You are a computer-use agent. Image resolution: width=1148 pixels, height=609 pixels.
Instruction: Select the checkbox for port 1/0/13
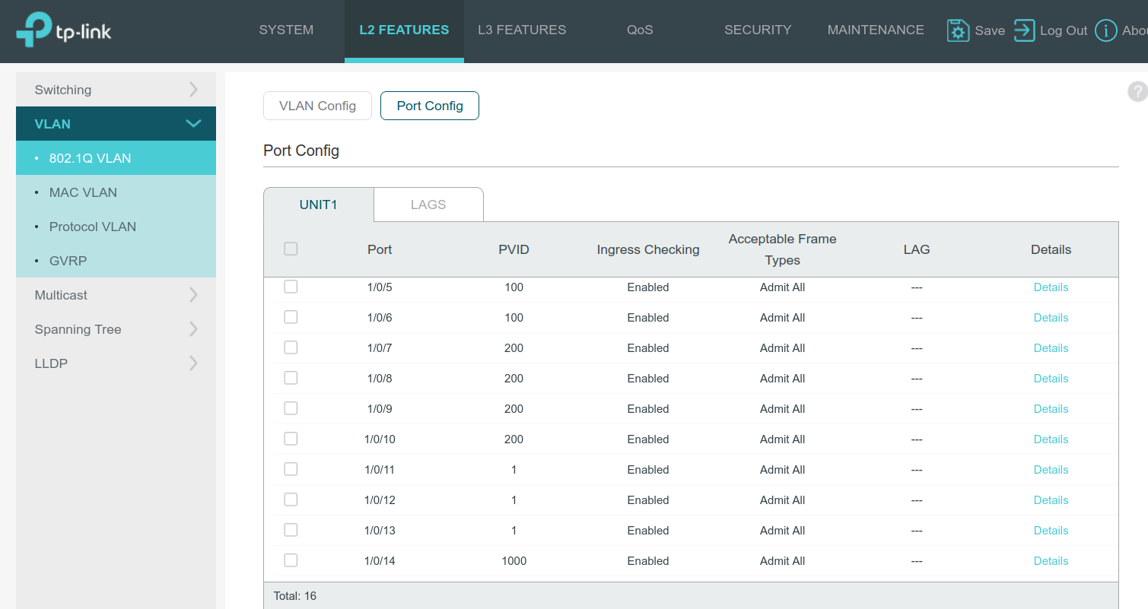291,530
